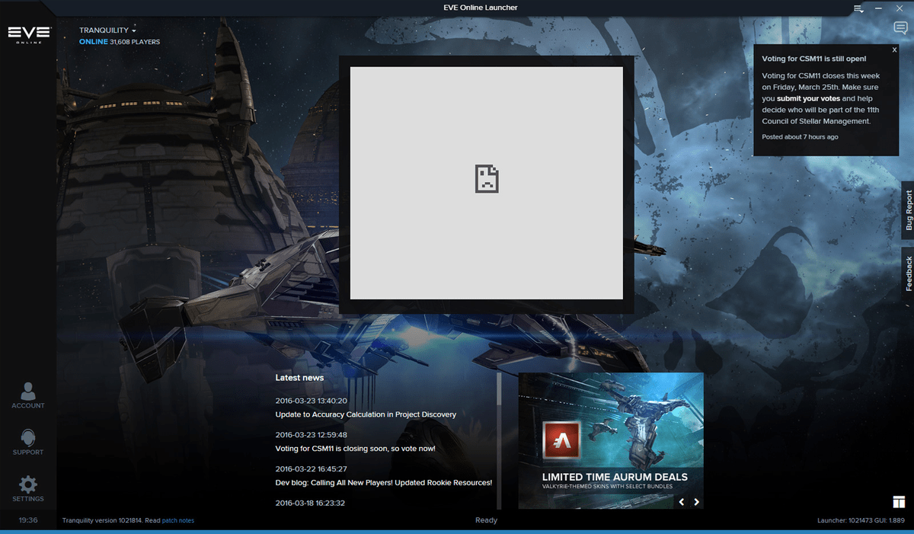Viewport: 914px width, 534px height.
Task: Open the Rookie Resources dev blog article
Action: point(384,483)
